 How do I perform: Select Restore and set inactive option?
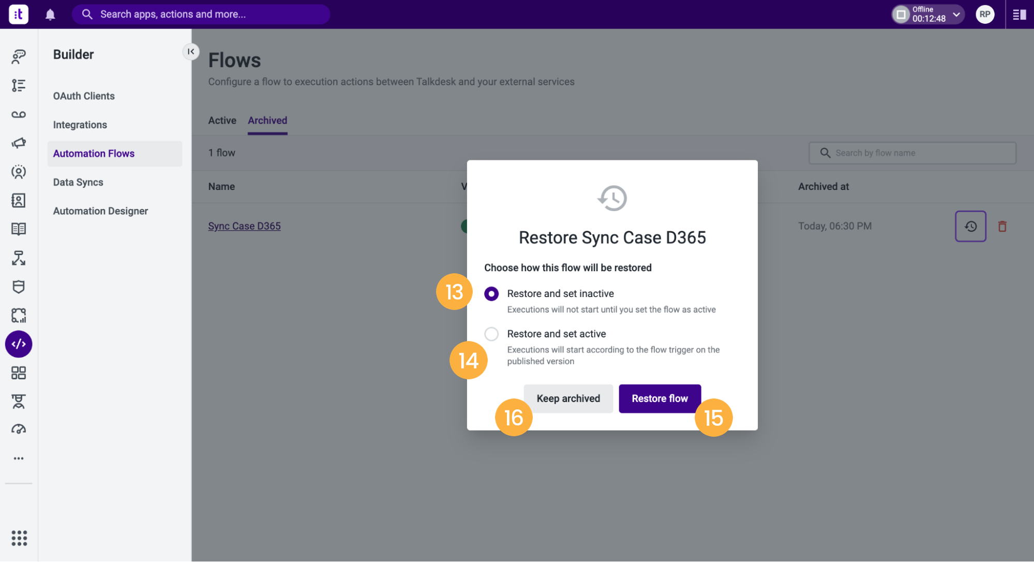coord(491,294)
